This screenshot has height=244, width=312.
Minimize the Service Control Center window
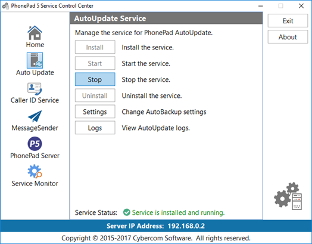click(x=261, y=6)
